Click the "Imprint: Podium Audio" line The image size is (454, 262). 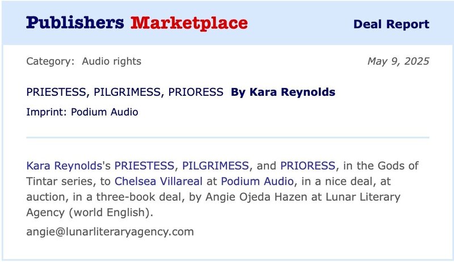(x=82, y=112)
